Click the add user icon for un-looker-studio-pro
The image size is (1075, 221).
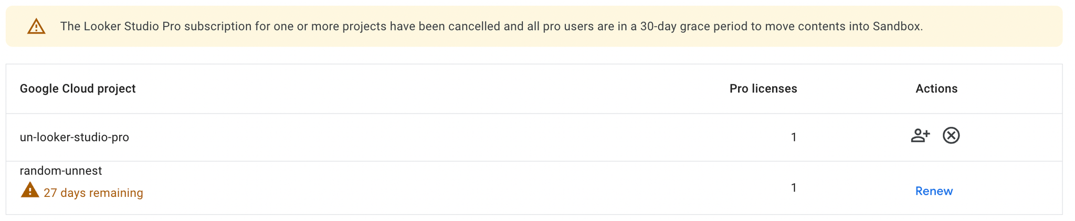[x=920, y=136]
